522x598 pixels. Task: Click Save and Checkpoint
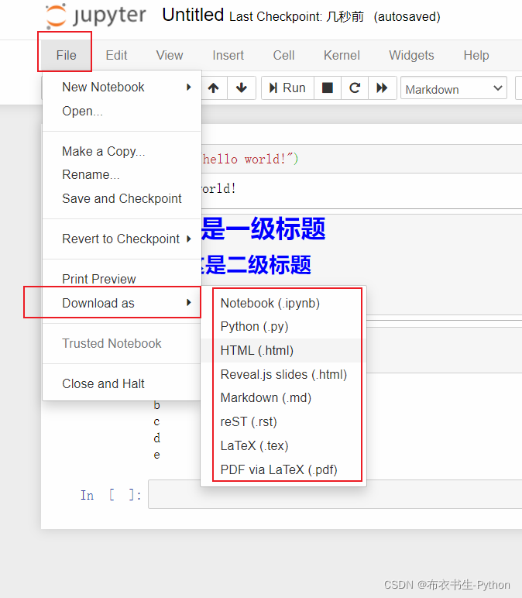[122, 198]
